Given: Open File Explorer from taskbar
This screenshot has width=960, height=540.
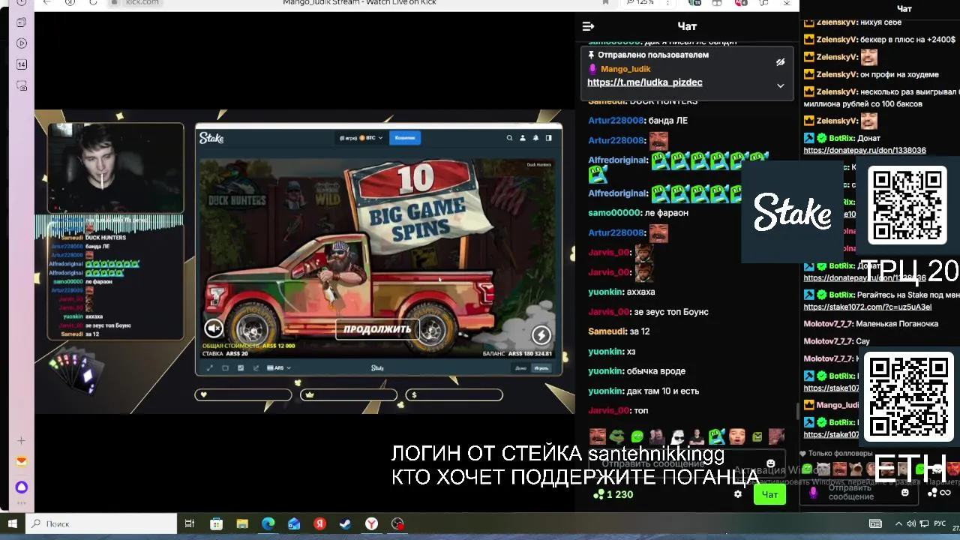Looking at the screenshot, I should coord(242,523).
